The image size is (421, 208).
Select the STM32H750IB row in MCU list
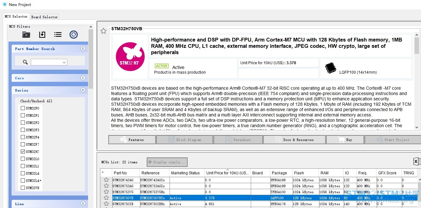pyautogui.click(x=123, y=204)
